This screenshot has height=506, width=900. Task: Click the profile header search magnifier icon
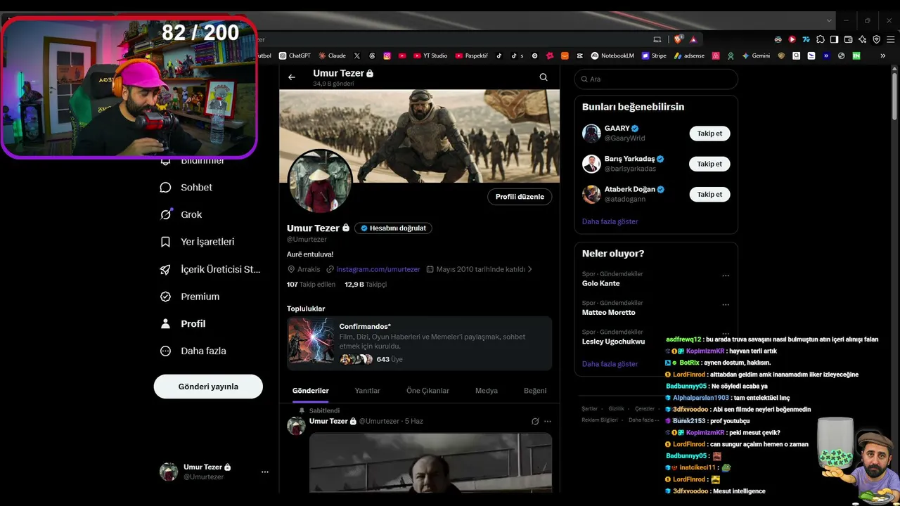[544, 77]
